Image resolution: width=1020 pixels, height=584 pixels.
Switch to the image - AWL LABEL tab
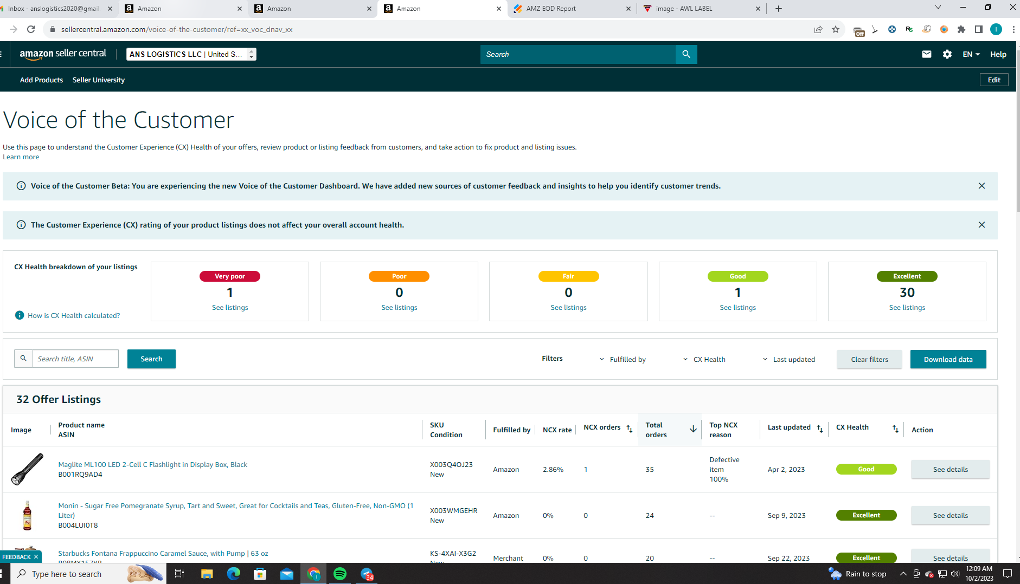coord(702,9)
